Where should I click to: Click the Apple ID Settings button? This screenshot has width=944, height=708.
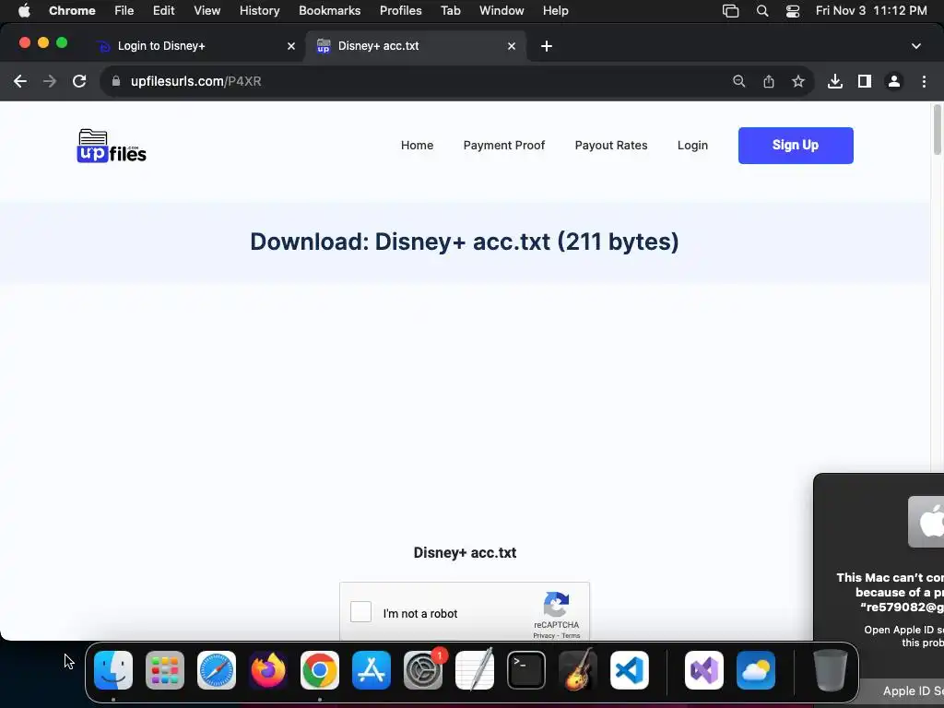tap(903, 691)
